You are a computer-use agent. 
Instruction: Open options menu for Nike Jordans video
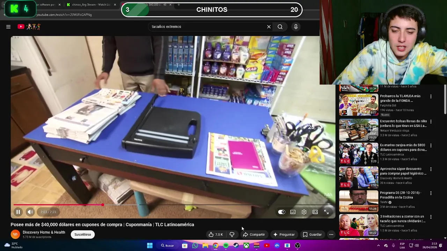click(x=431, y=122)
